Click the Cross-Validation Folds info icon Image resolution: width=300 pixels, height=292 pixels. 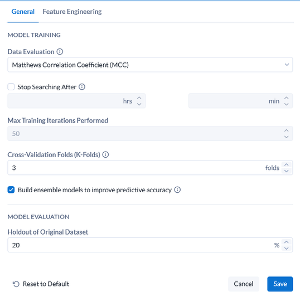click(105, 154)
